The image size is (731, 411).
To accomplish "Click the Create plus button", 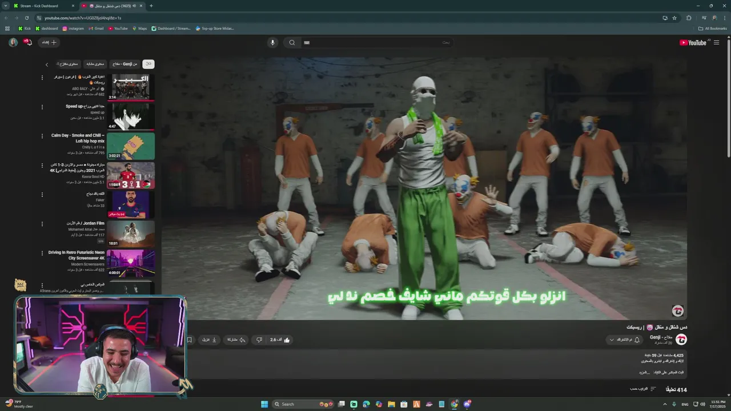I will coord(49,42).
